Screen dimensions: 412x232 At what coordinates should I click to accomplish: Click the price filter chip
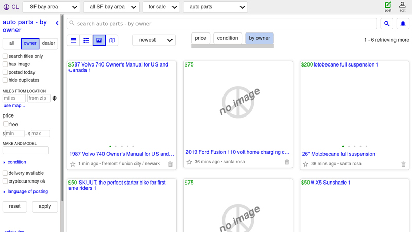[200, 38]
